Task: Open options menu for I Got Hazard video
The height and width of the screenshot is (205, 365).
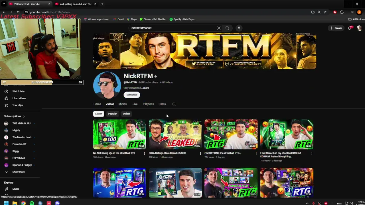Action: tap(312, 153)
